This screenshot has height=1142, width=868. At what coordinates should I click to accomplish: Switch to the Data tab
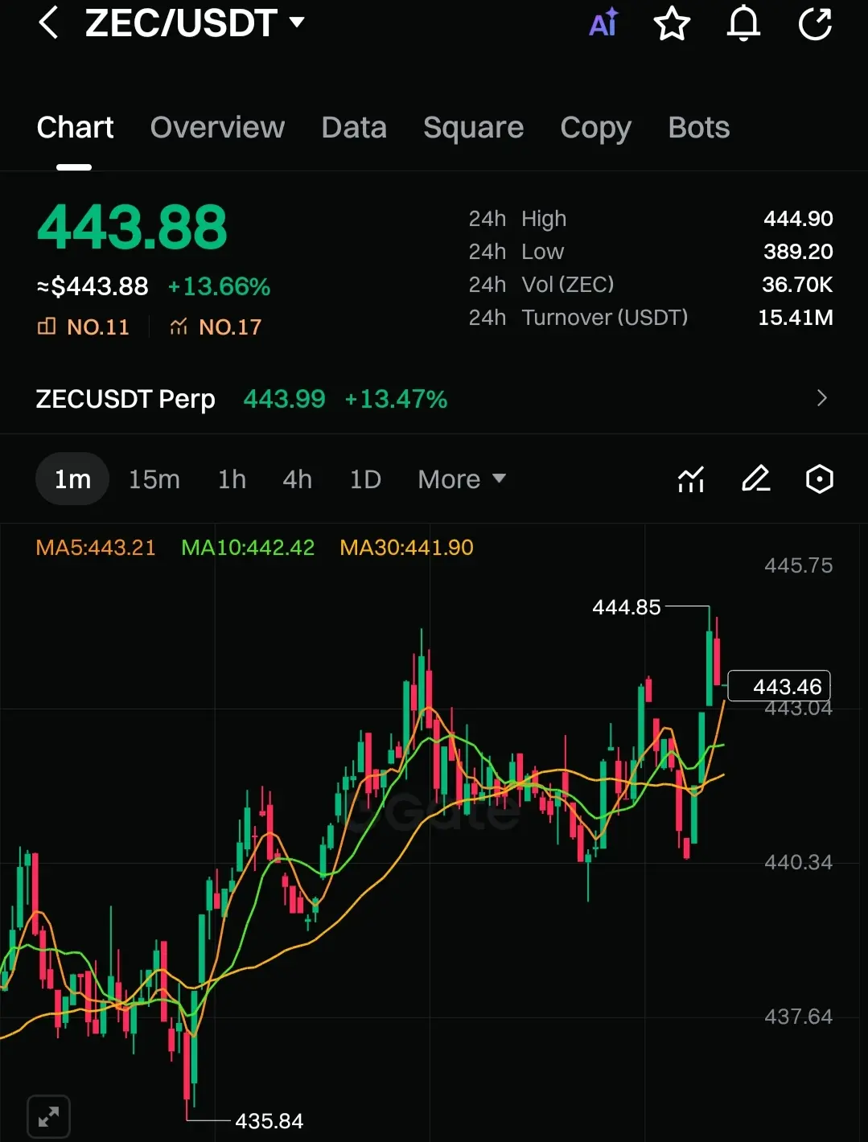coord(354,127)
